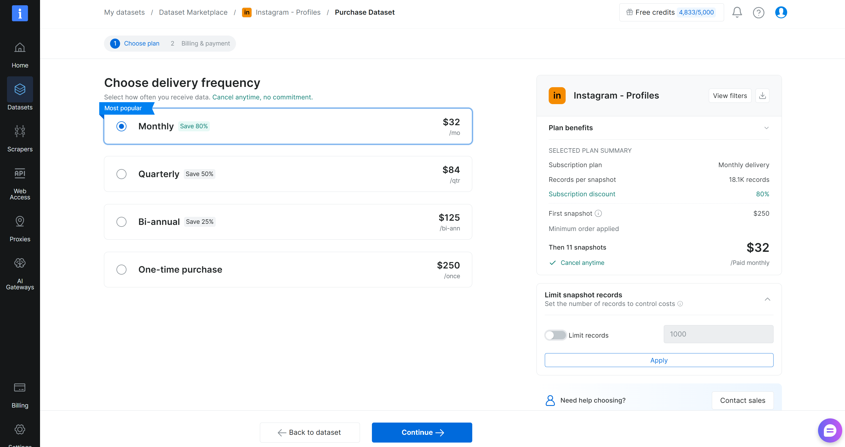Click the Subscription discount label
Image resolution: width=845 pixels, height=447 pixels.
[x=582, y=194]
